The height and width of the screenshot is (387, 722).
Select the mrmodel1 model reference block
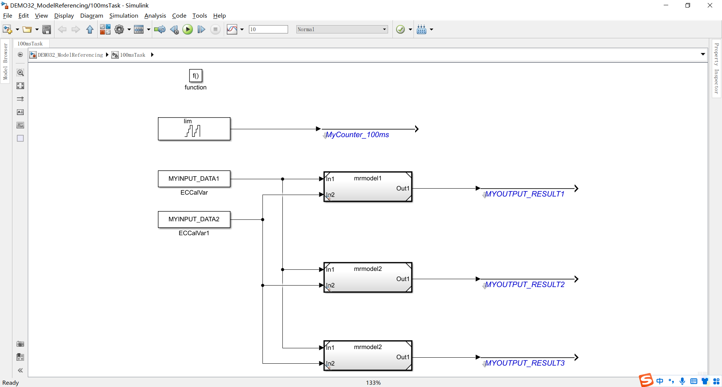coord(368,187)
